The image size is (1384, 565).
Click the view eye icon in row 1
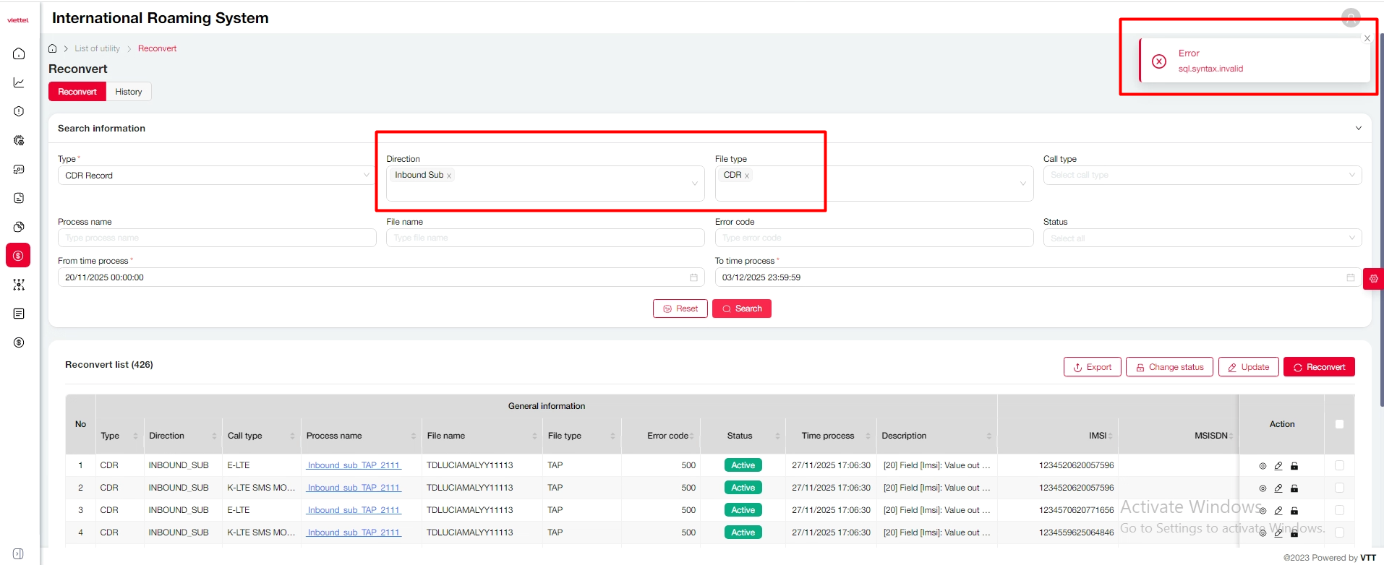[x=1263, y=466]
